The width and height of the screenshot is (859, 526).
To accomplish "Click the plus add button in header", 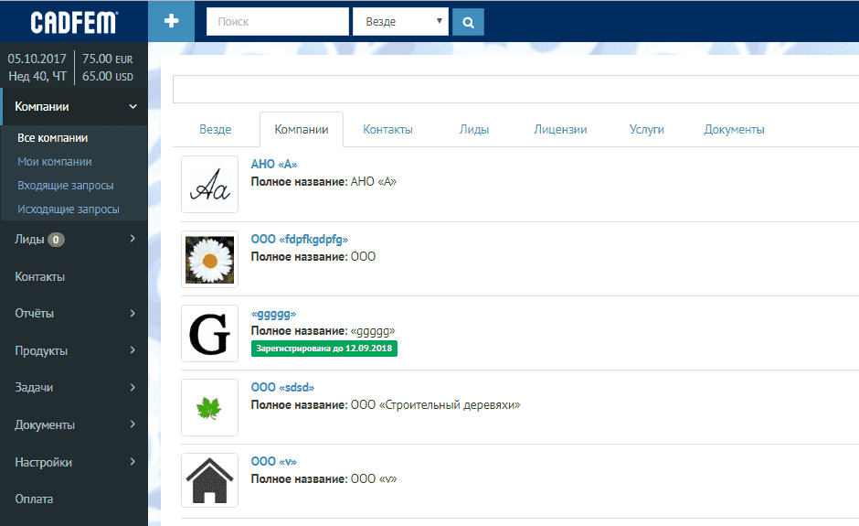I will (171, 21).
